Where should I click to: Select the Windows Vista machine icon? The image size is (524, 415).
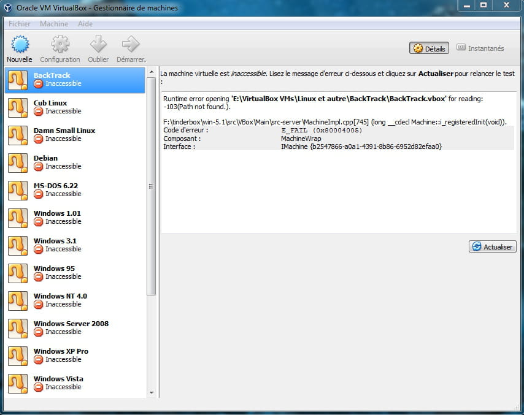[18, 384]
